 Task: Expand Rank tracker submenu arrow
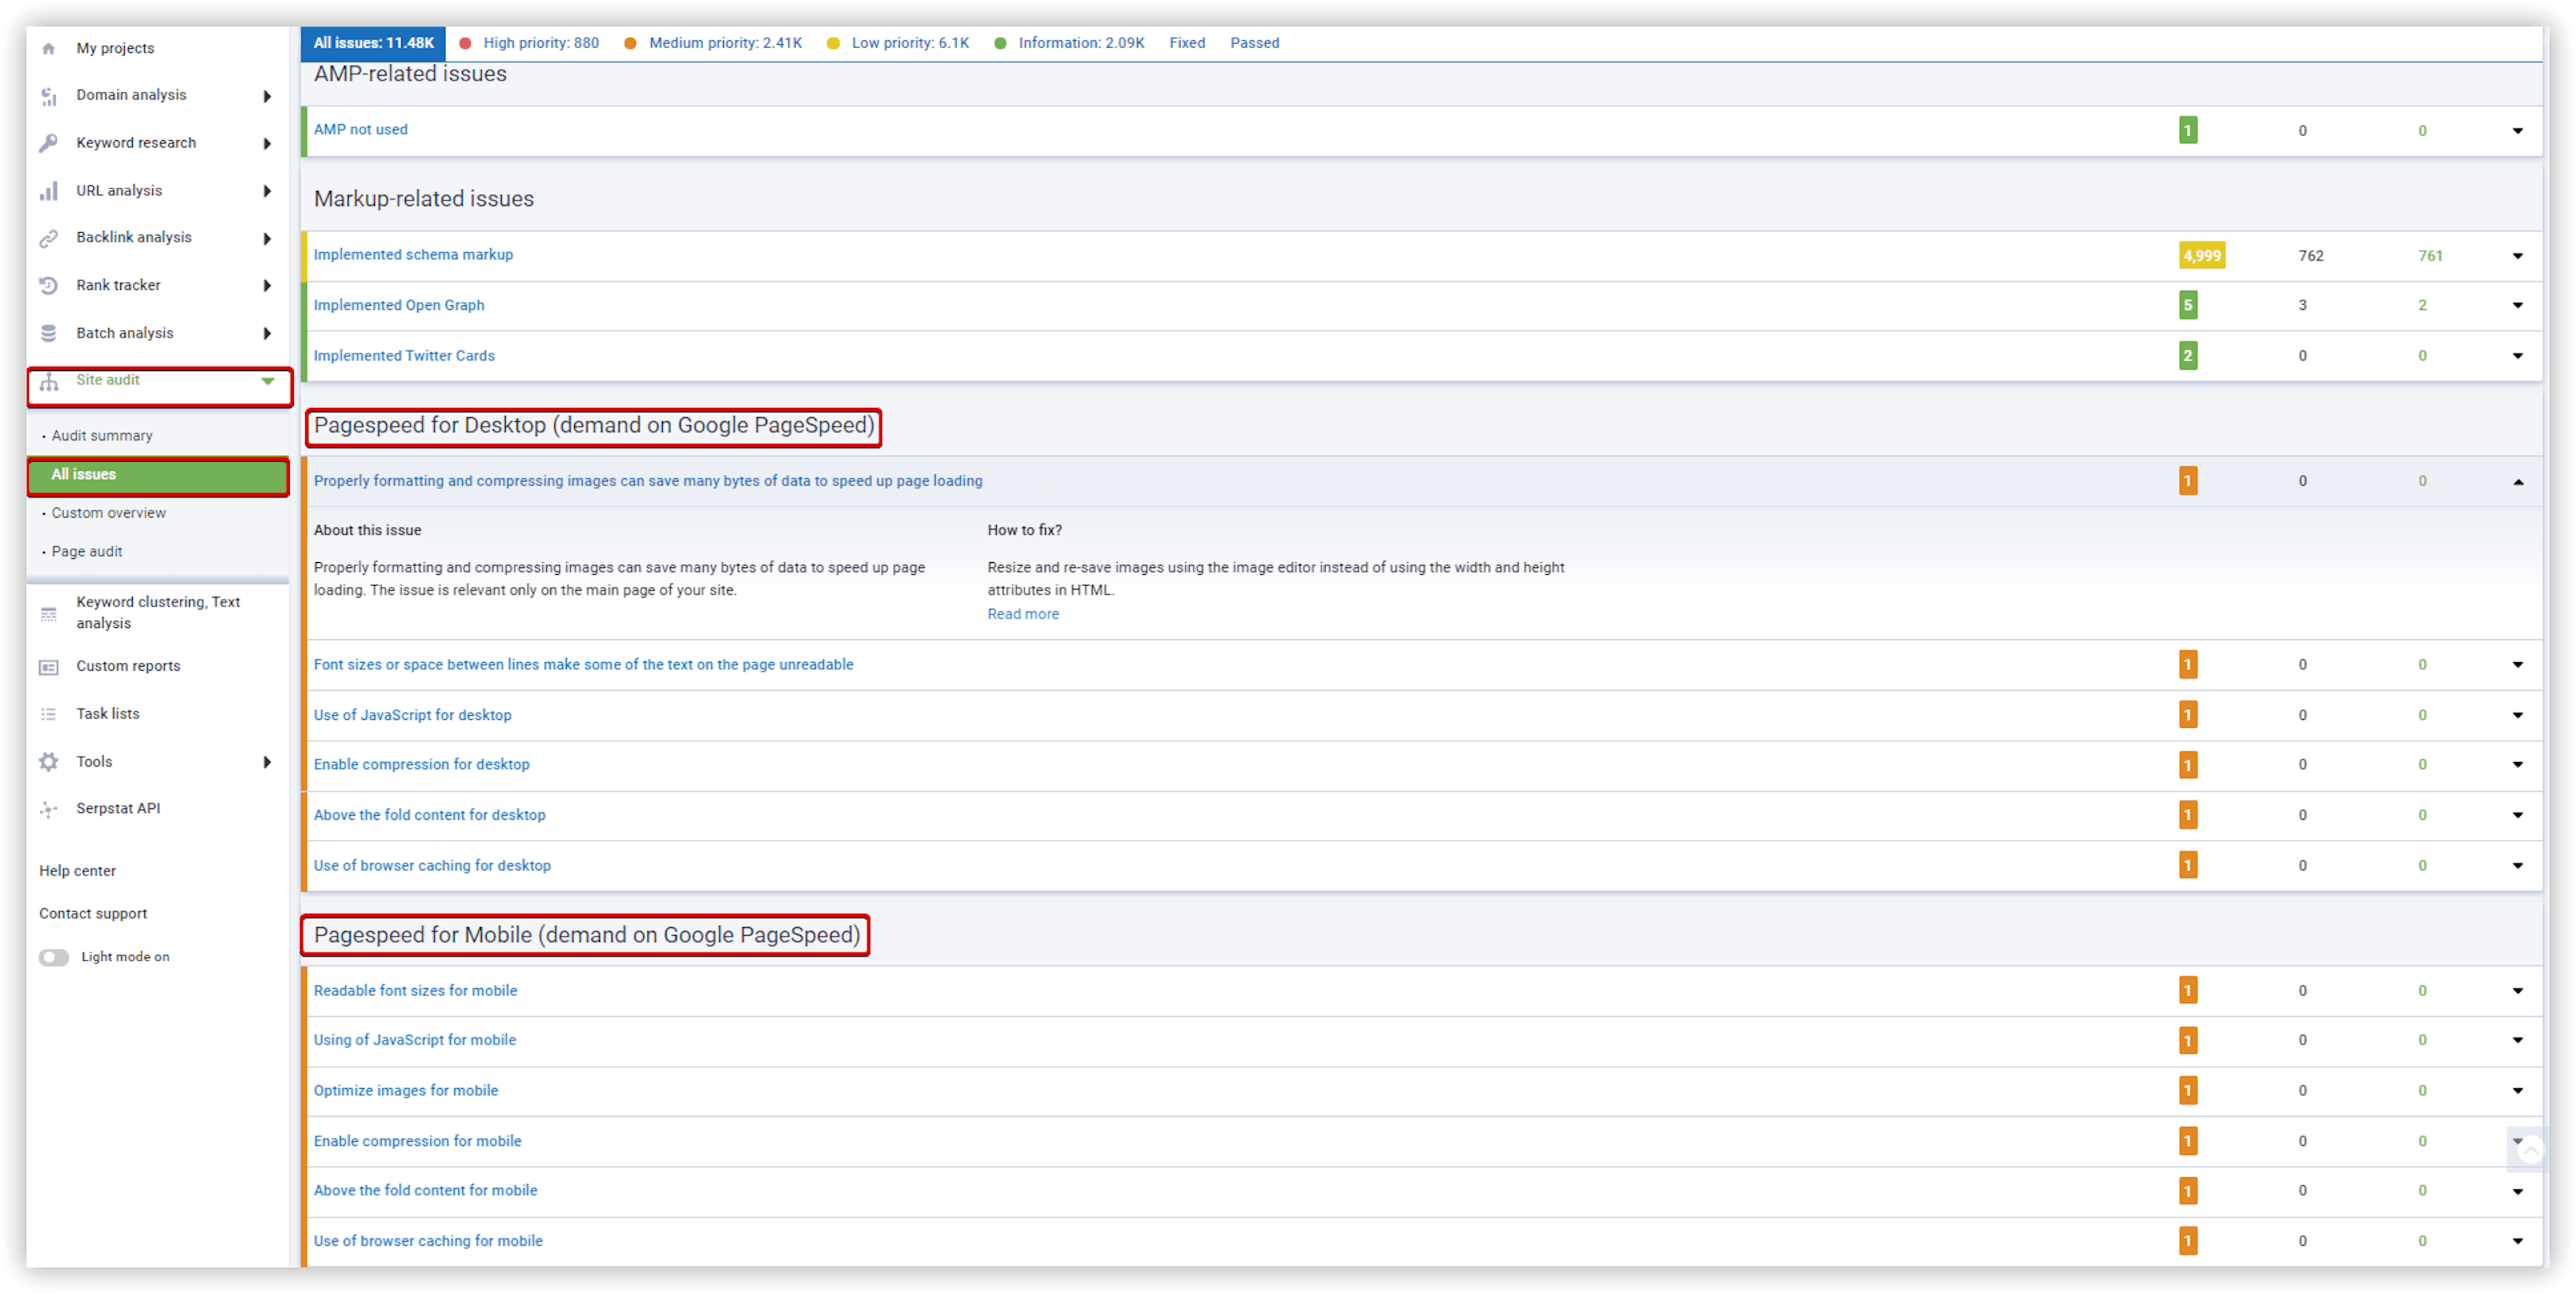pos(267,286)
